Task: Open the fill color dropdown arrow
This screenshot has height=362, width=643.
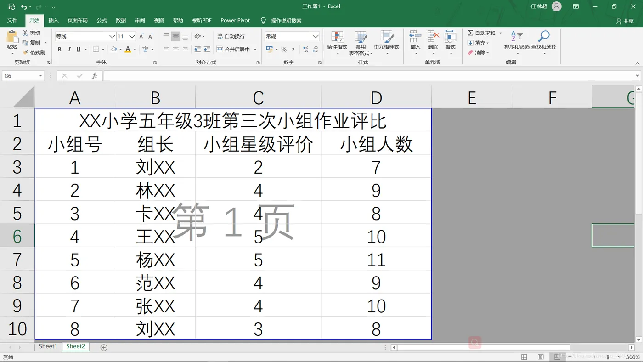Action: click(120, 50)
